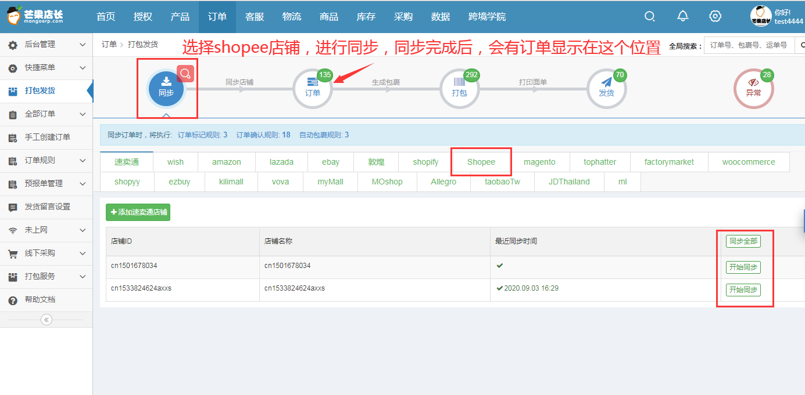This screenshot has height=395, width=805.
Task: Expand the 全部订单 sidebar section
Action: pos(46,114)
